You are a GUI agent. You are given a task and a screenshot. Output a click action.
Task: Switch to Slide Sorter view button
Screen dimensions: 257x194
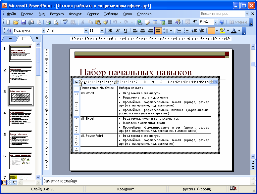tap(9, 182)
